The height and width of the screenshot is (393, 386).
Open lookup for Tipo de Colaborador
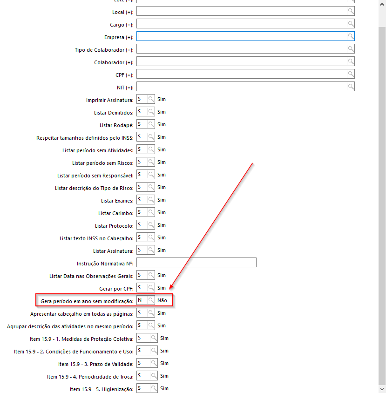(x=350, y=49)
